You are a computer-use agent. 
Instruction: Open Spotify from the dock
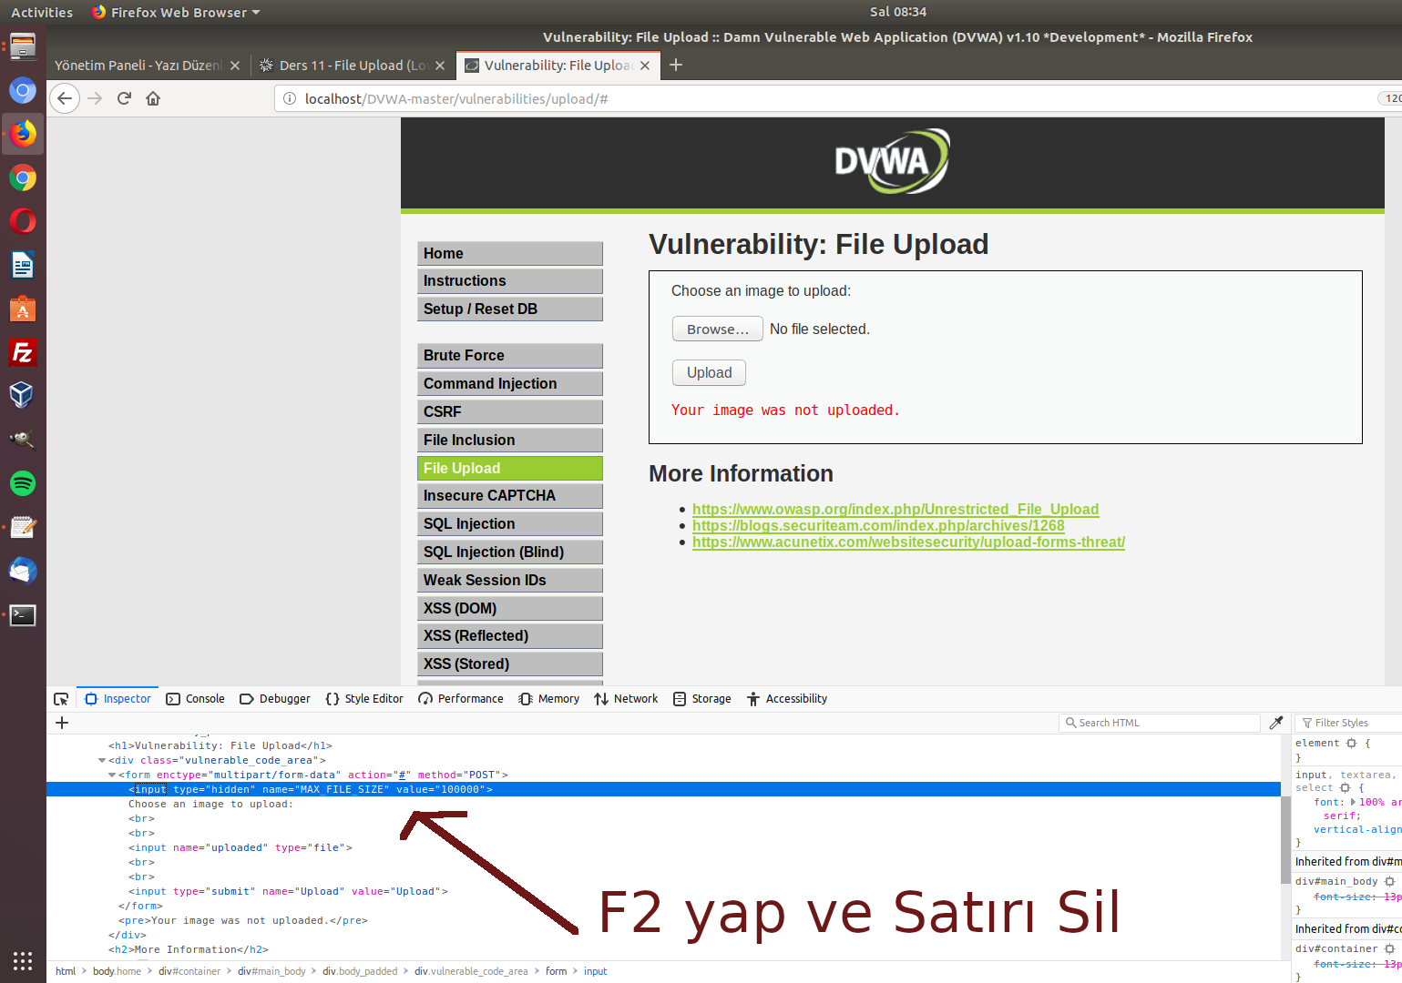coord(23,483)
